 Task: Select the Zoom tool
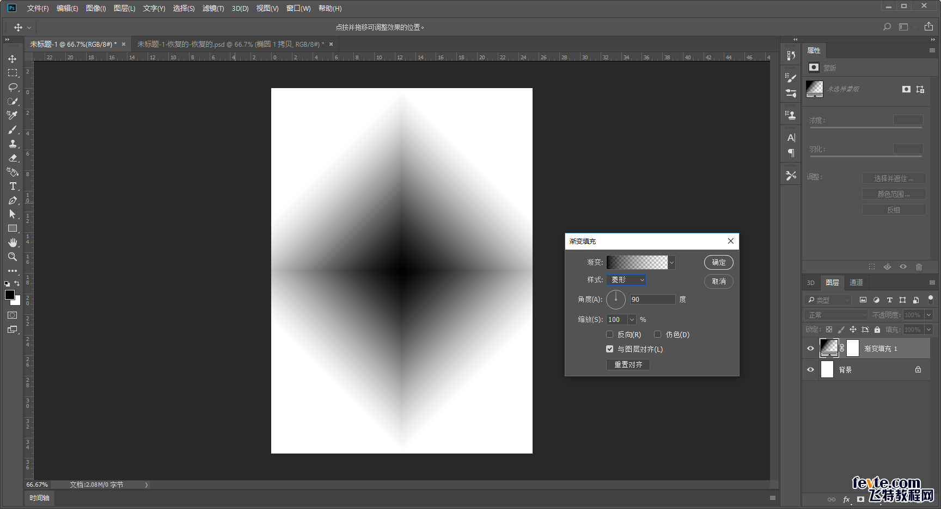[x=13, y=257]
